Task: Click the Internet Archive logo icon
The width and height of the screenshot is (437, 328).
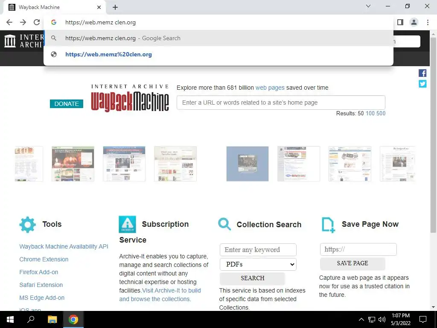Action: 10,41
